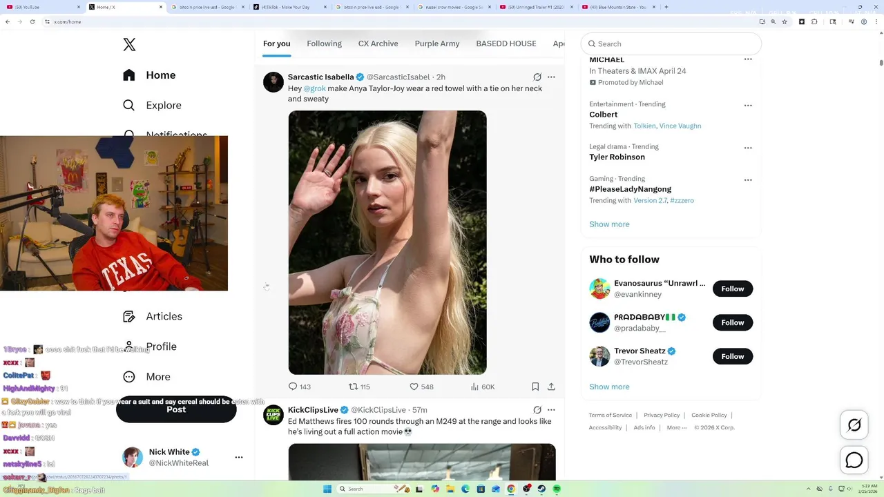Open Chrome from the taskbar
884x497 pixels.
[511, 489]
